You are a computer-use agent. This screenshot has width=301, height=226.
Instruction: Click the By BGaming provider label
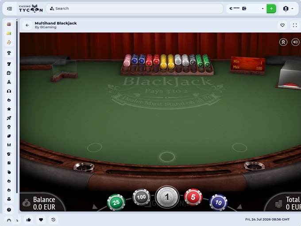click(46, 27)
